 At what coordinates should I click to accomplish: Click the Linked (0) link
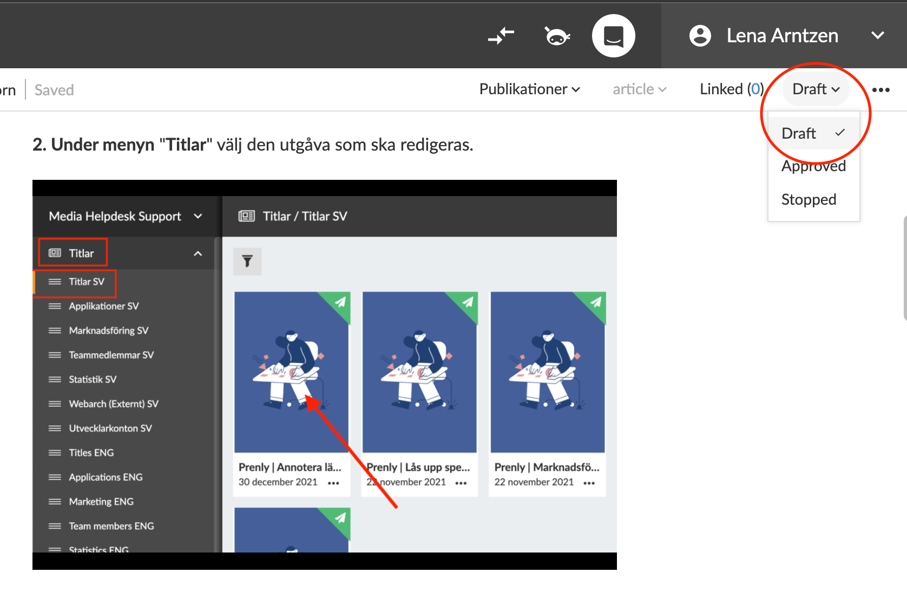pyautogui.click(x=731, y=89)
